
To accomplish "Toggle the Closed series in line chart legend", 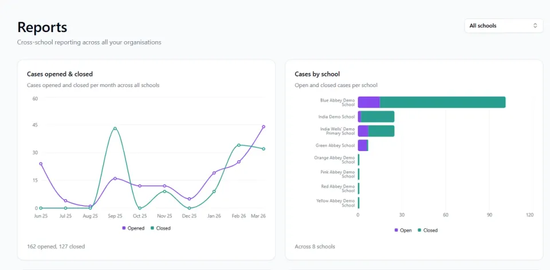I will point(160,228).
